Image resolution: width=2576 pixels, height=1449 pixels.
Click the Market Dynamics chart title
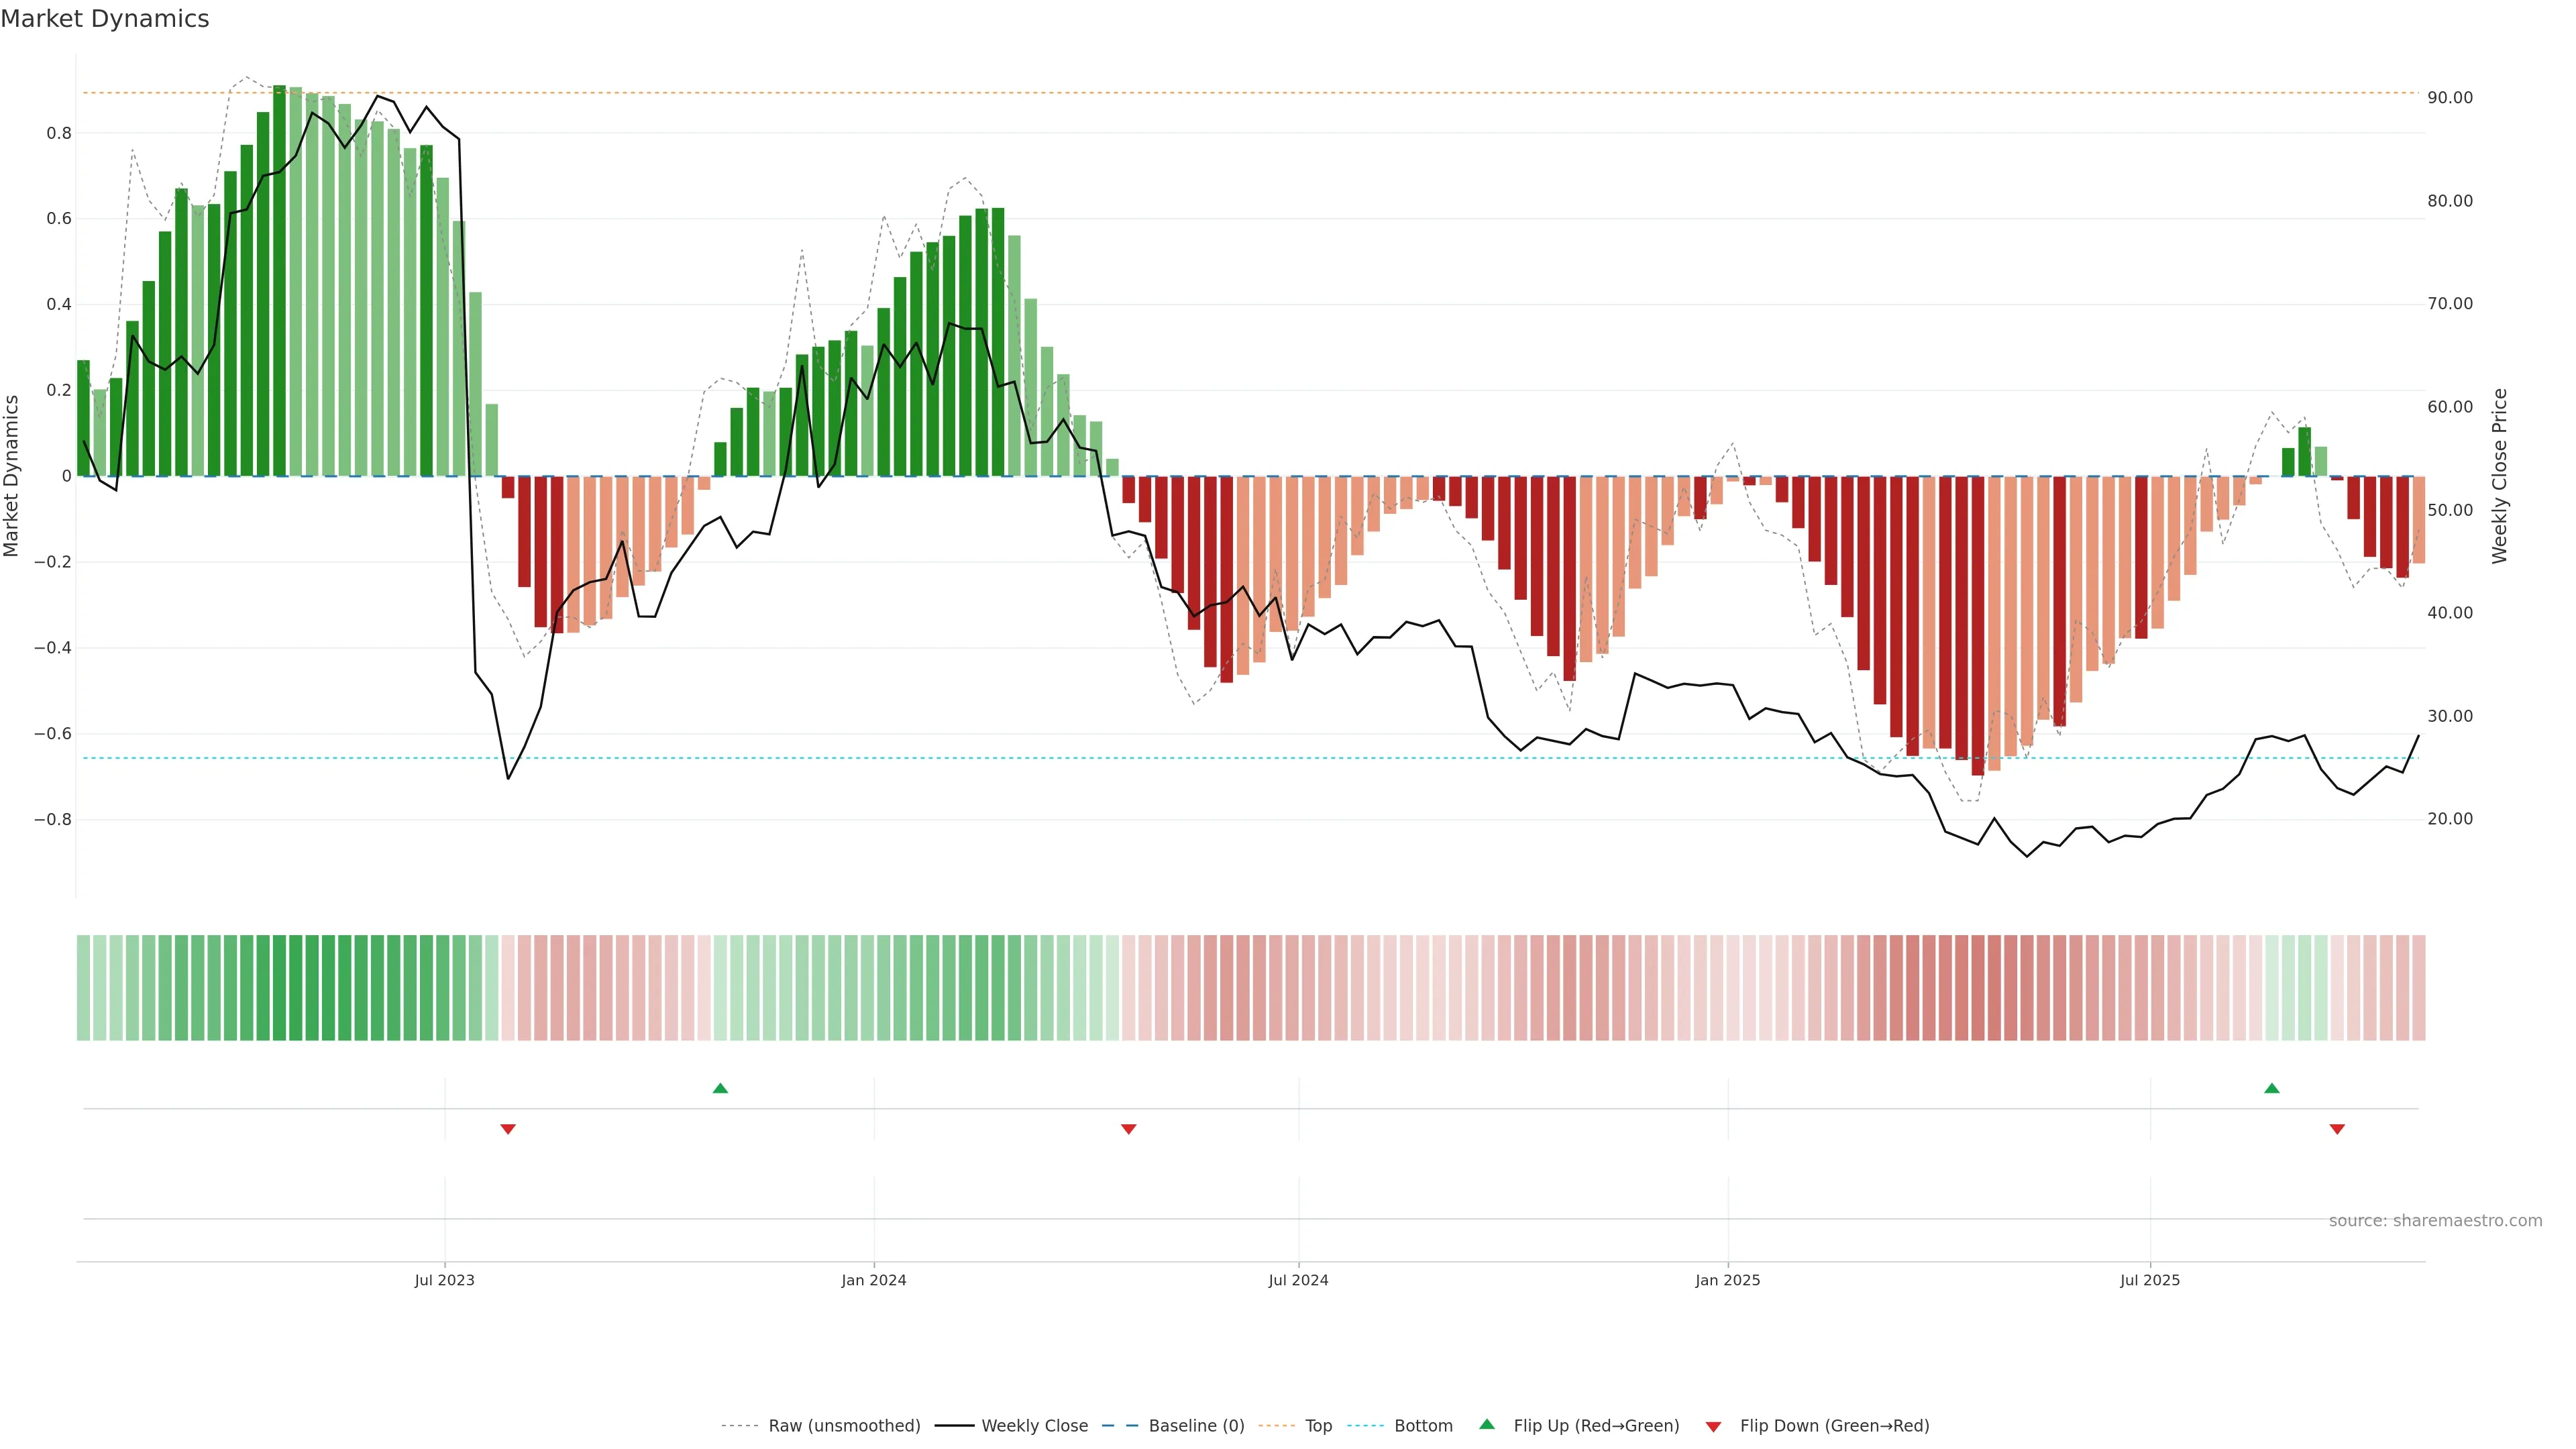pos(105,19)
